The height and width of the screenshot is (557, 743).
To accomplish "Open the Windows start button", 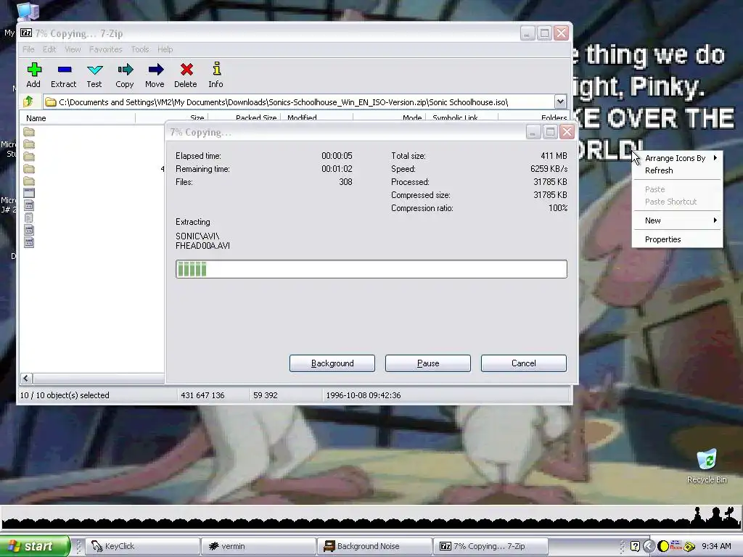I will (35, 546).
